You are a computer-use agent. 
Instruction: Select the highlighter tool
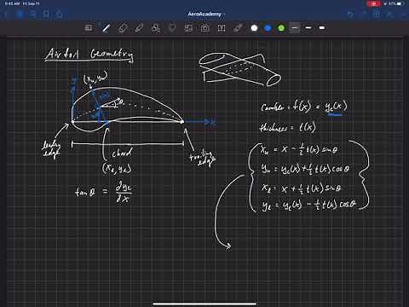click(x=139, y=28)
